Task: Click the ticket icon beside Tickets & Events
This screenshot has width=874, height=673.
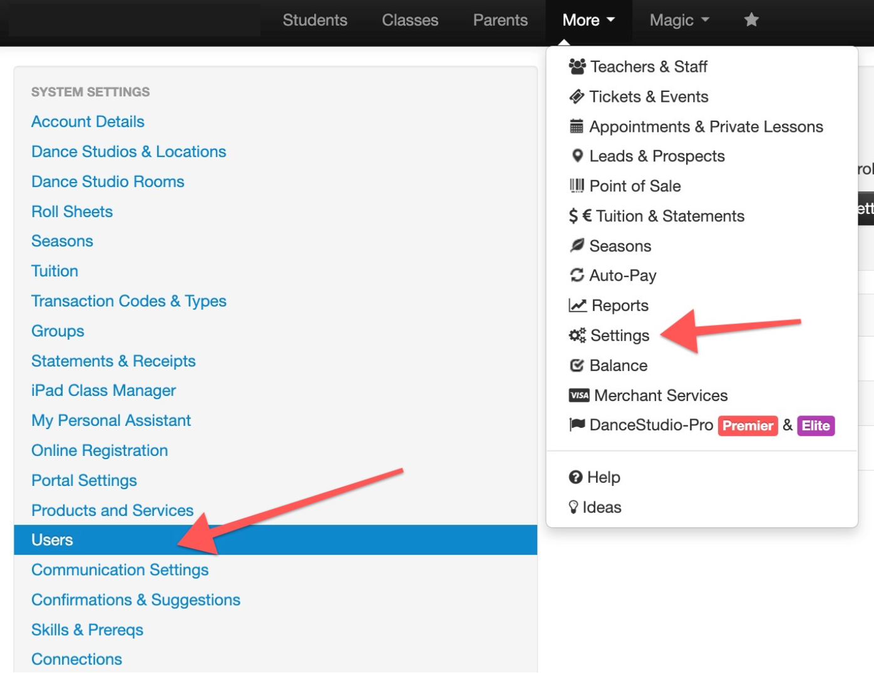Action: click(577, 96)
